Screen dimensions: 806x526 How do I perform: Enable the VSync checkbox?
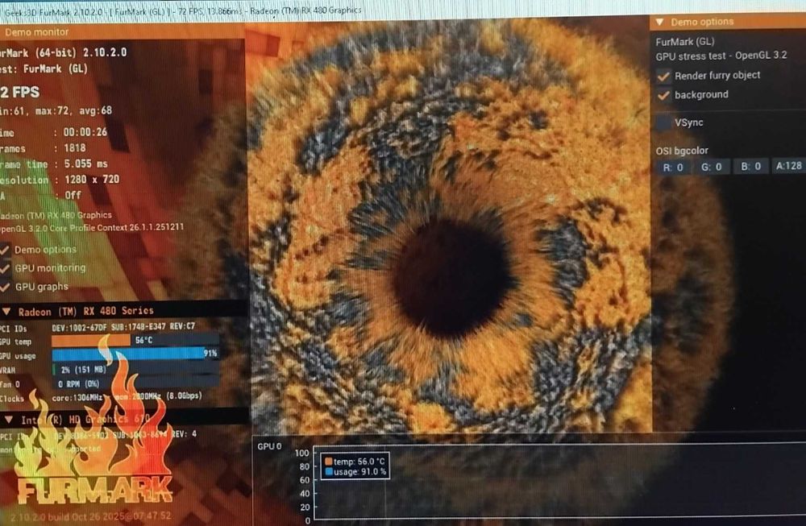click(663, 122)
